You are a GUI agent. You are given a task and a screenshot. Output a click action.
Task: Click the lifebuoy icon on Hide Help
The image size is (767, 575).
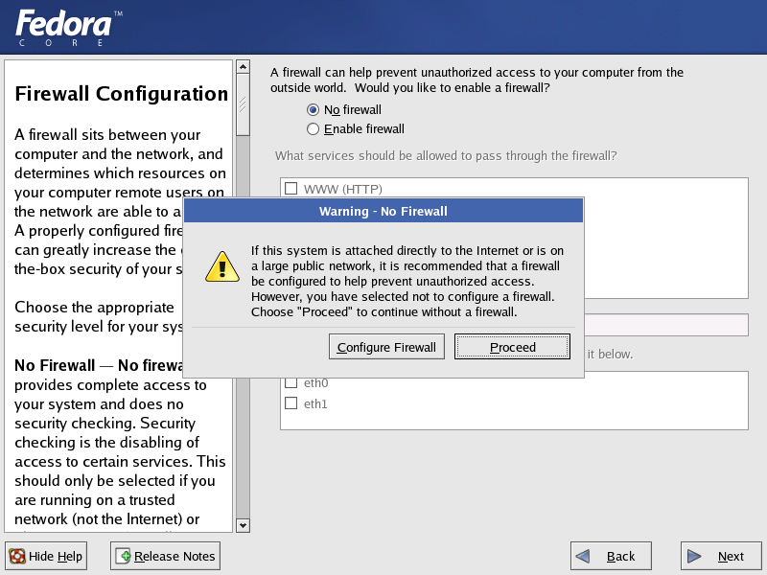pos(17,556)
